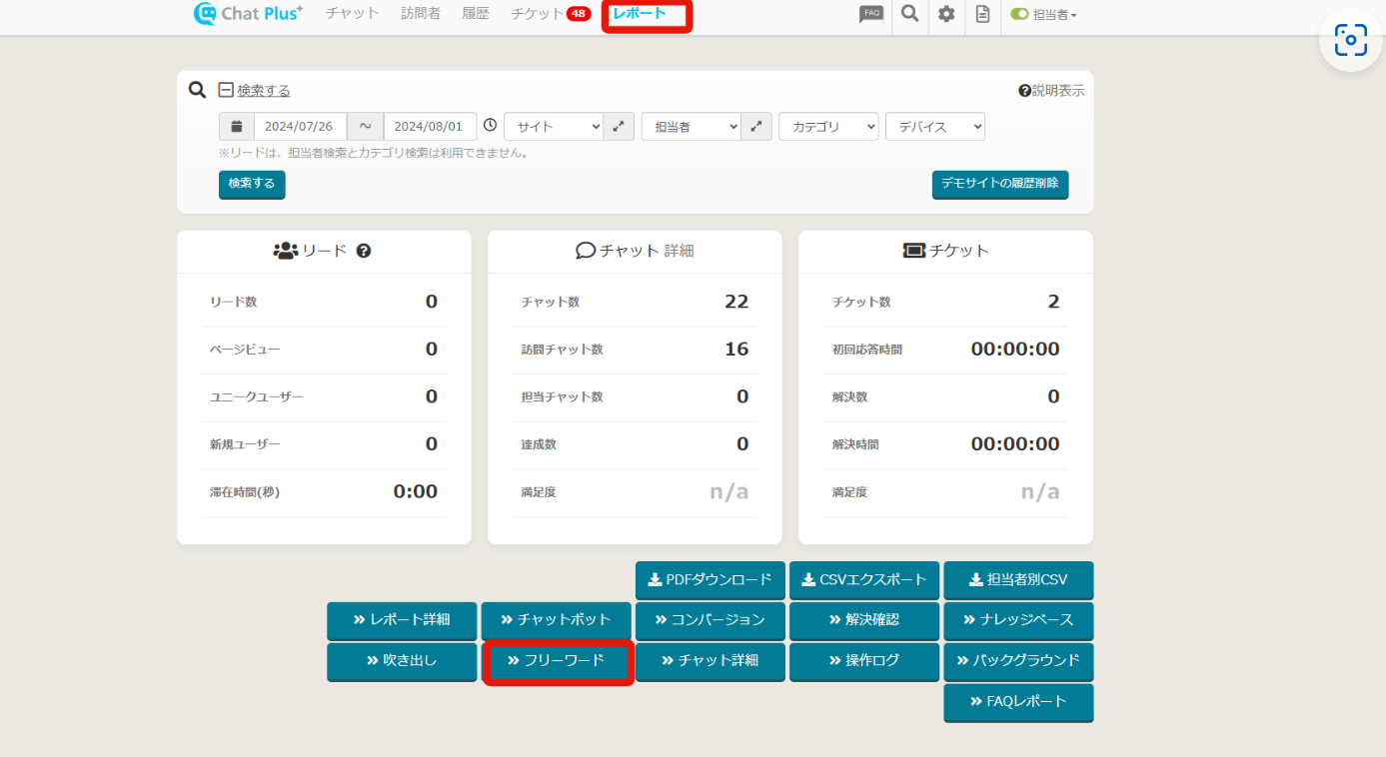Click the help question mark beside リード
Viewport: 1386px width, 757px height.
click(x=364, y=251)
